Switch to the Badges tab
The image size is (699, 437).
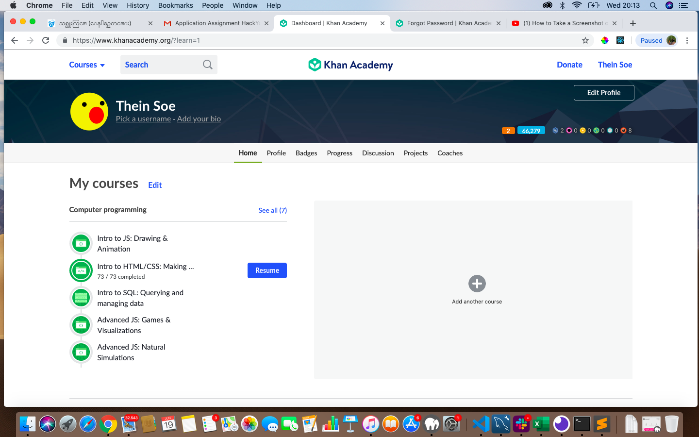click(306, 153)
